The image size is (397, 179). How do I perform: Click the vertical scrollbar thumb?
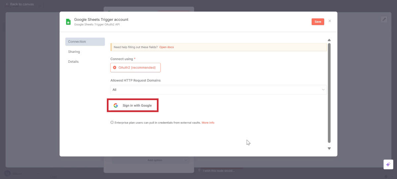click(329, 92)
